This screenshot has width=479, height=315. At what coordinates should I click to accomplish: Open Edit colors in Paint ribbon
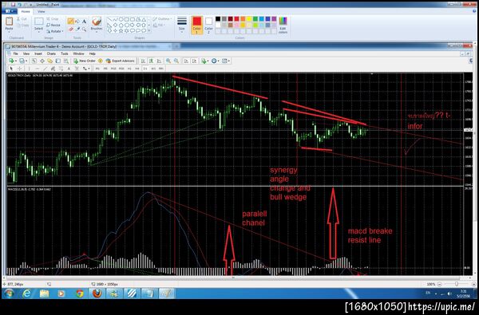point(283,25)
